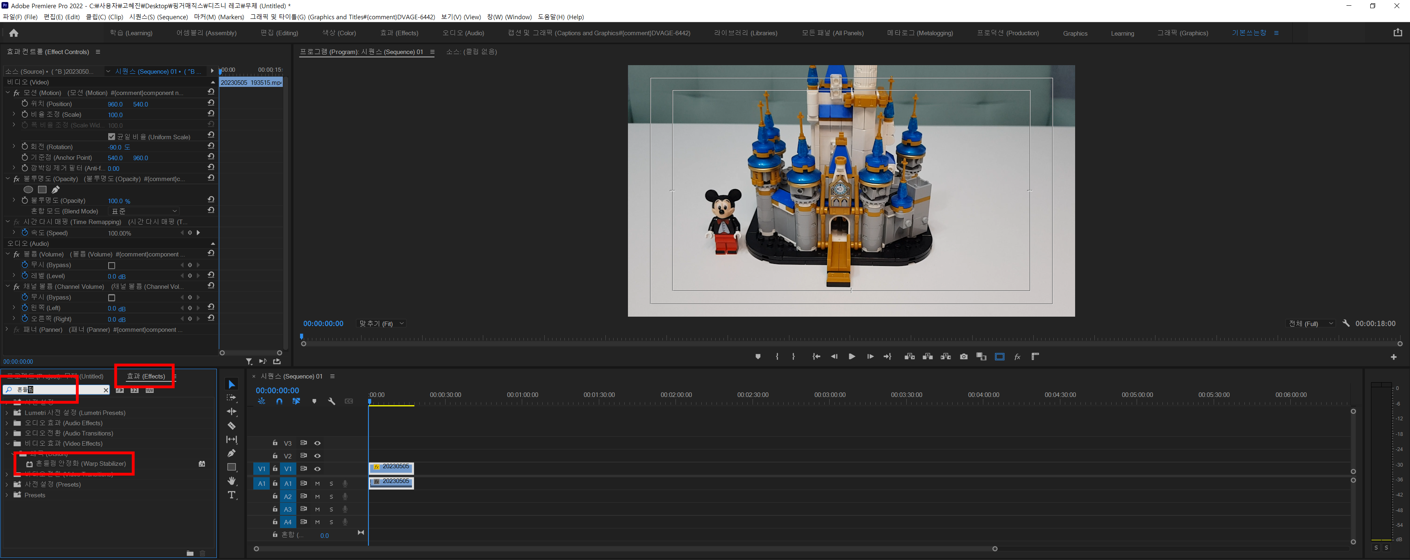
Task: Click Mark In button
Action: point(777,356)
